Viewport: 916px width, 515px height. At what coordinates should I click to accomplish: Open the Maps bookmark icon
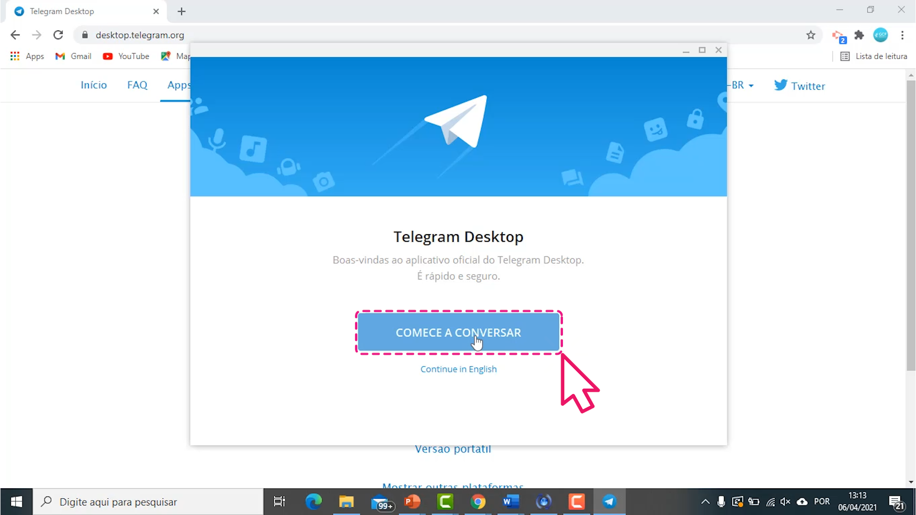pyautogui.click(x=166, y=56)
